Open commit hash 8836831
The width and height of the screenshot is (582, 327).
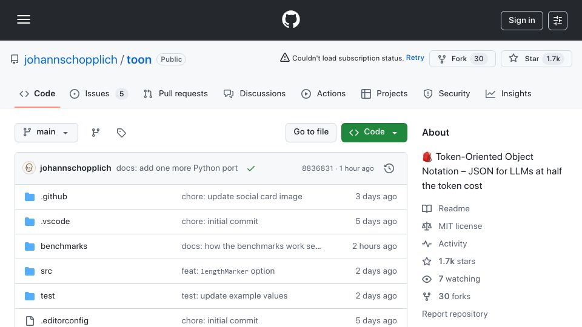coord(317,168)
